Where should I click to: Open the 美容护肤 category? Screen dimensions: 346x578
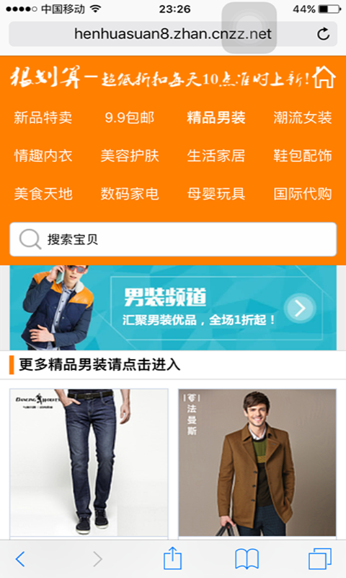[x=130, y=155]
